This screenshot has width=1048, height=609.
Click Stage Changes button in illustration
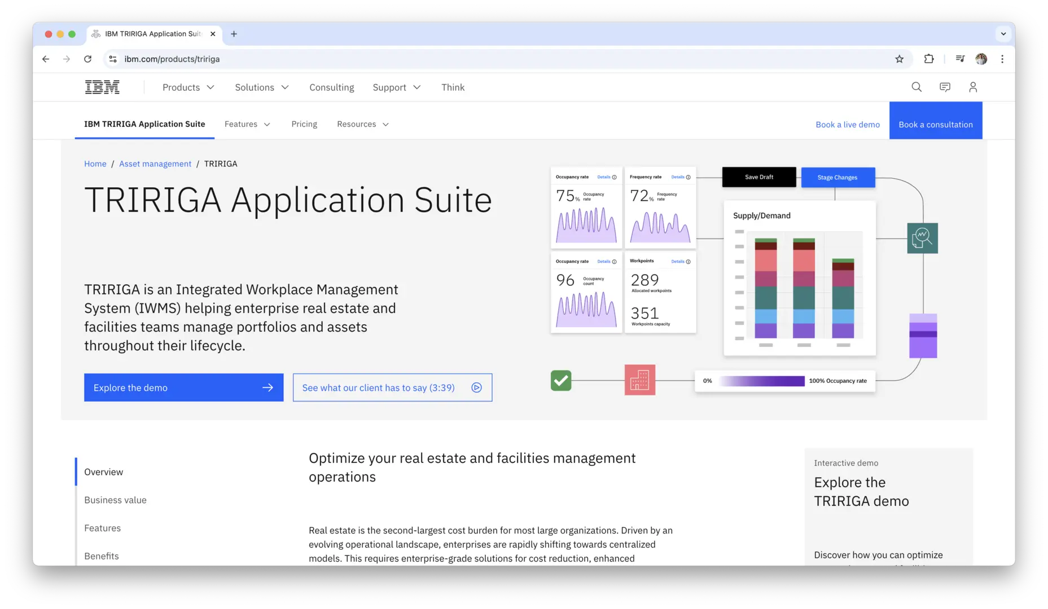point(838,177)
